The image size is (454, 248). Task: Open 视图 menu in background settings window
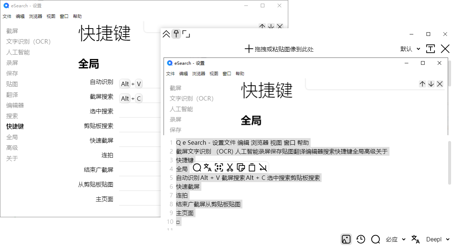click(51, 16)
